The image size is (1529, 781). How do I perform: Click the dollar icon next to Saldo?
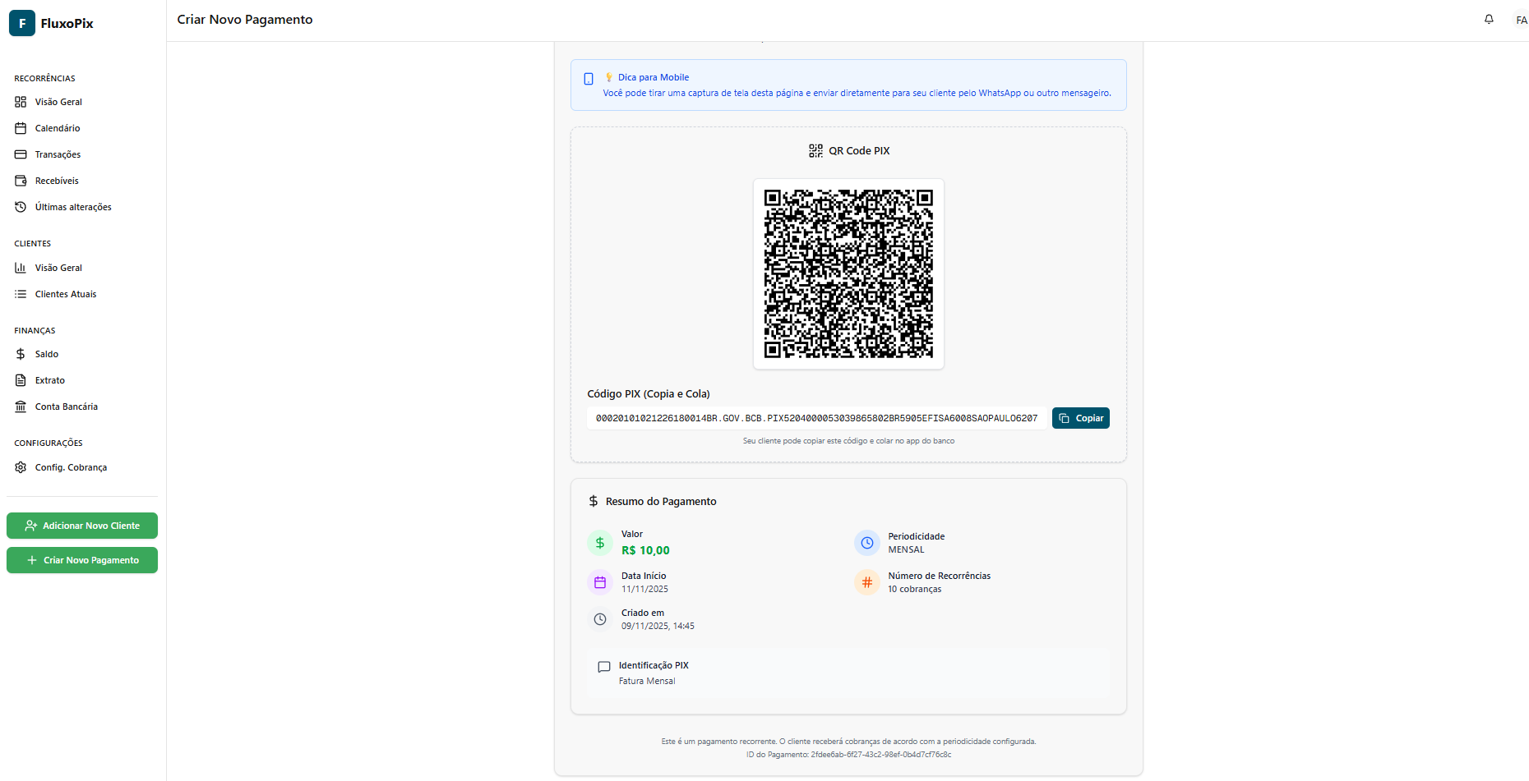click(21, 354)
